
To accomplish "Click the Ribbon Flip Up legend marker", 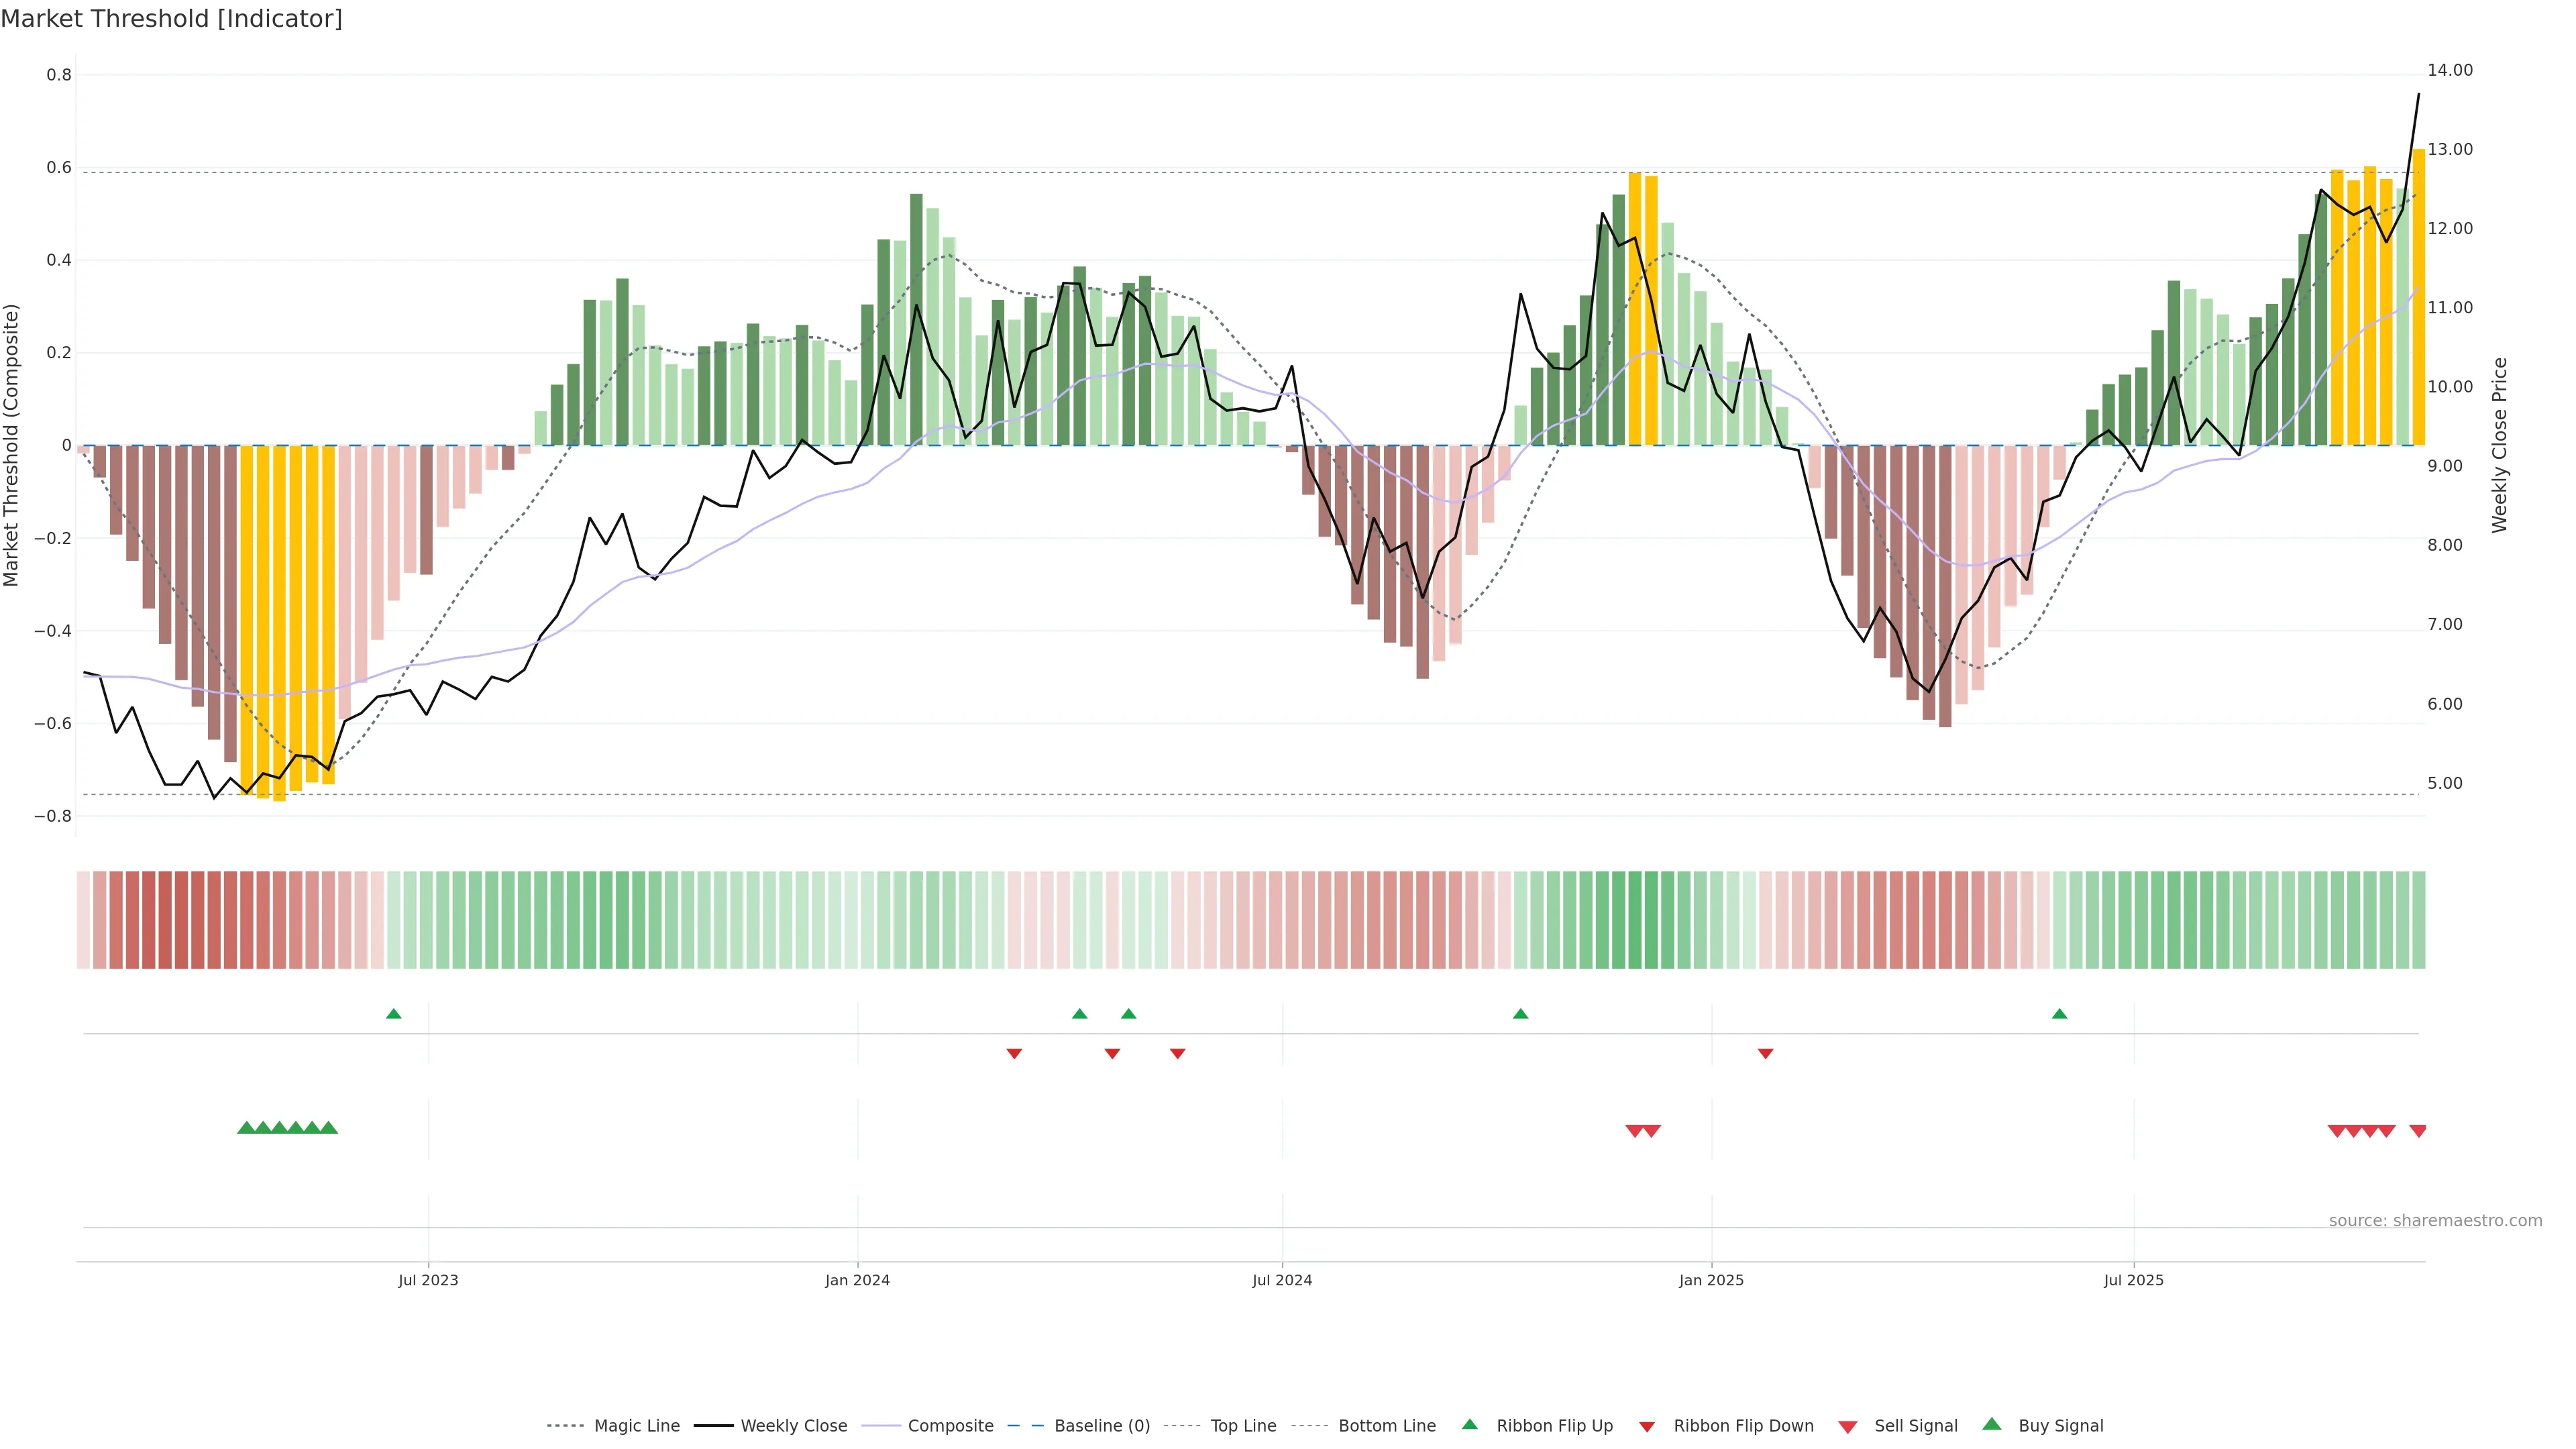I will 1469,1424.
